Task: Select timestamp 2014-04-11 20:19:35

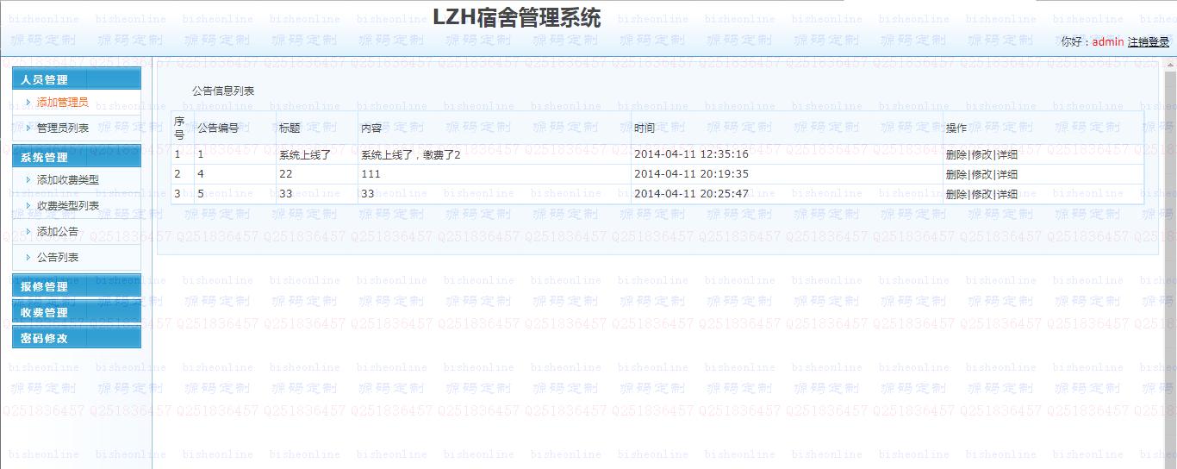Action: [x=691, y=174]
